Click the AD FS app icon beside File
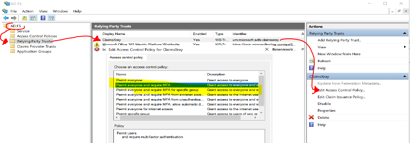This screenshot has height=143, width=410. click(5, 11)
